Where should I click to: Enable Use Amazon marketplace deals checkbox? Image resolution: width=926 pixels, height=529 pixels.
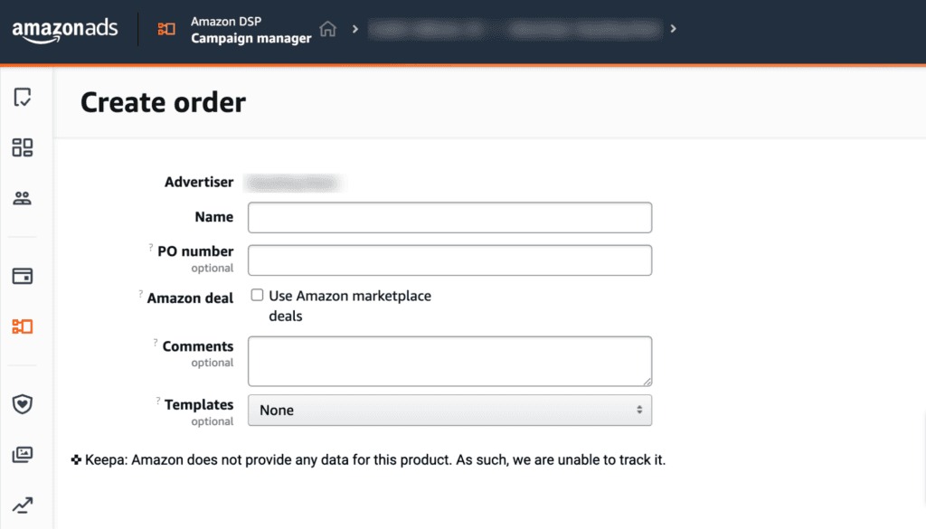pos(258,296)
